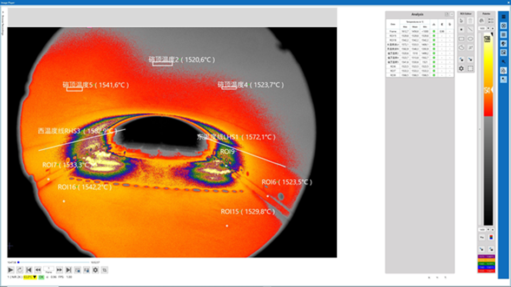The width and height of the screenshot is (511, 287).
Task: Click the palette icon in blue sidebar
Action: (x=503, y=44)
